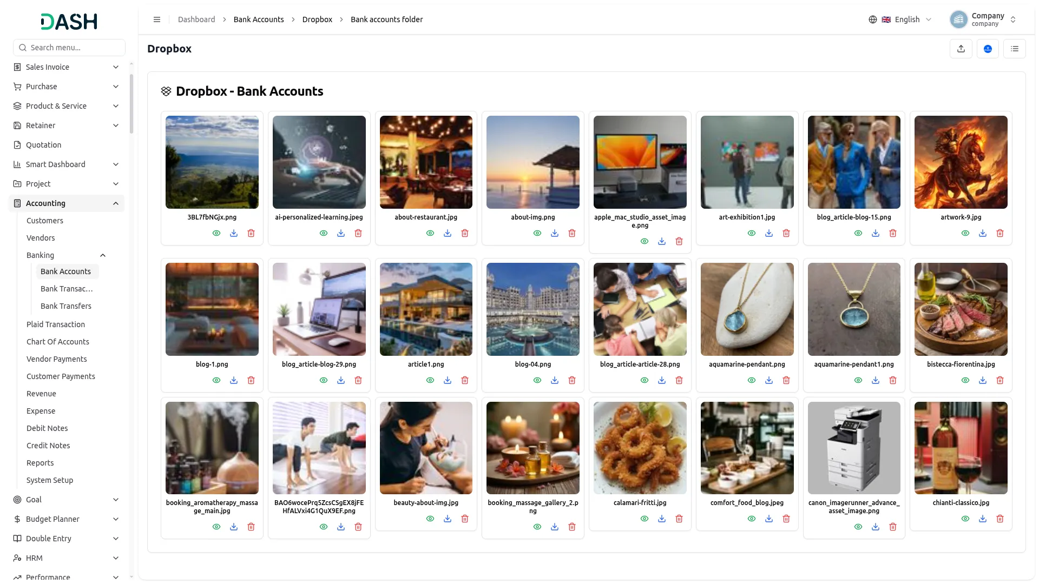View blog-1.png with eye icon
The image size is (1039, 584).
(x=216, y=380)
